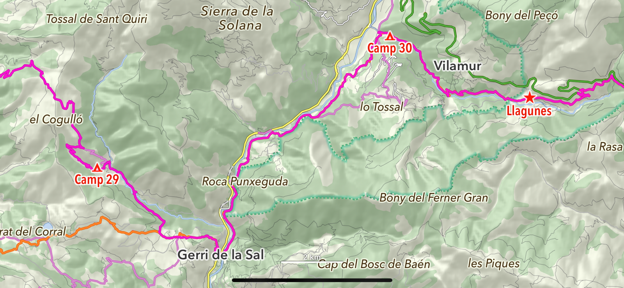
Task: Select the Llagunes waypoint label
Action: pos(529,111)
